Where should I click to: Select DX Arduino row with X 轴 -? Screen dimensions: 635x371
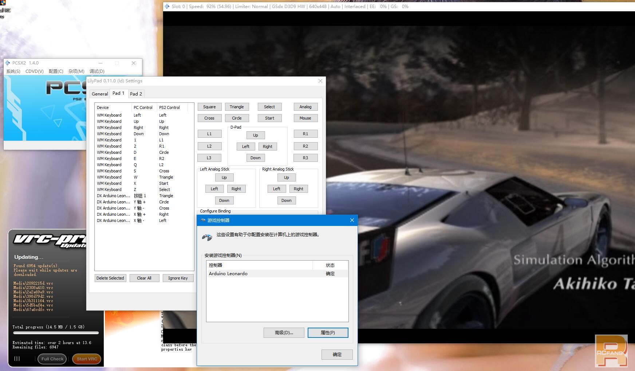(x=143, y=220)
